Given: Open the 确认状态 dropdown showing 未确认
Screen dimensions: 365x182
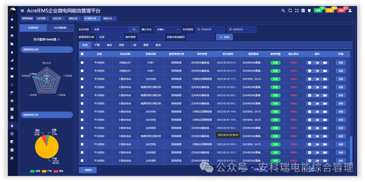Looking at the screenshot, I should coord(167,29).
